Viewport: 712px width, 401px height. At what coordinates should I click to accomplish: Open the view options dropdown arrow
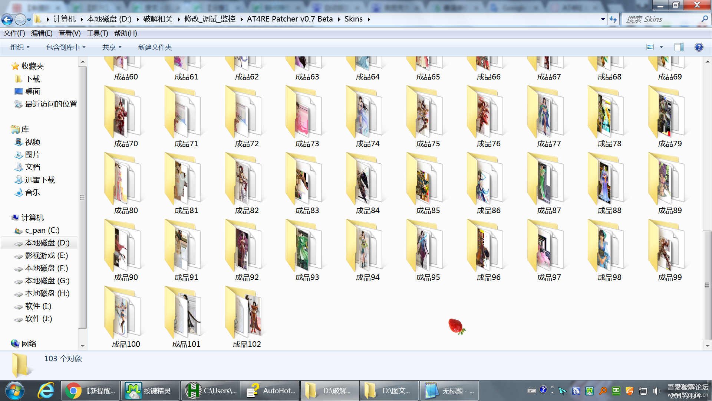661,47
